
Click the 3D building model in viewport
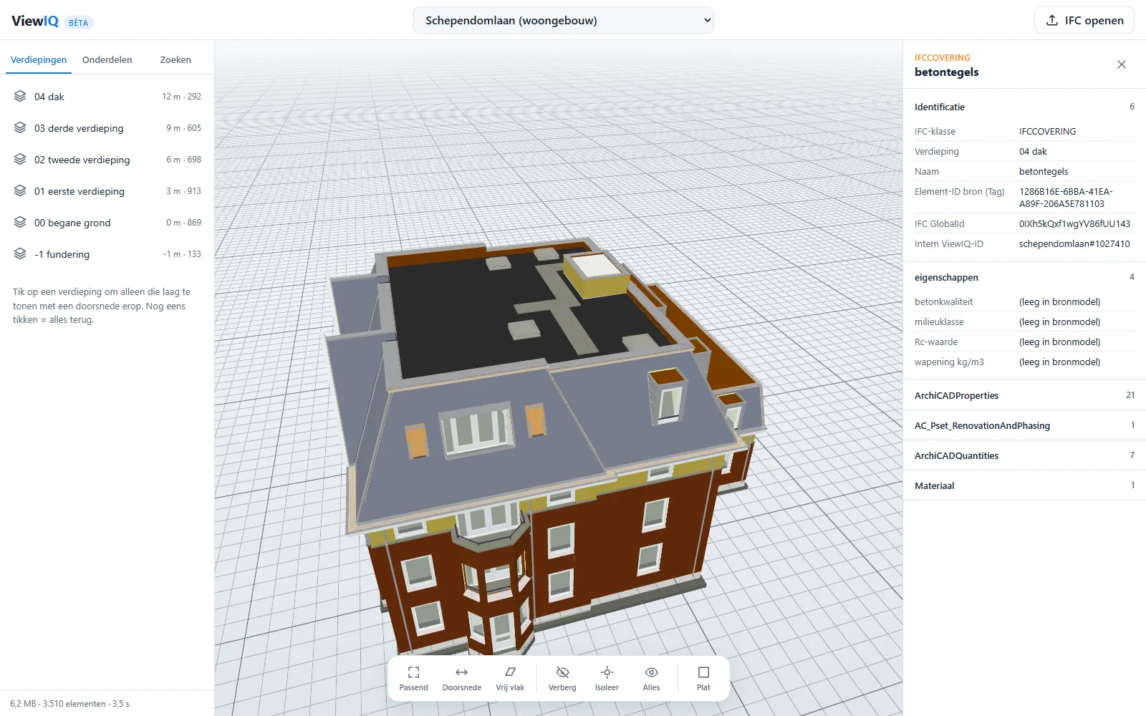click(x=544, y=444)
